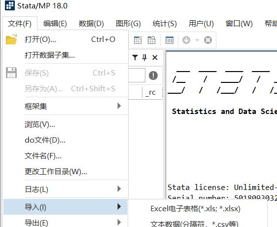
Task: Open the 数据(D) menu
Action: coord(91,24)
